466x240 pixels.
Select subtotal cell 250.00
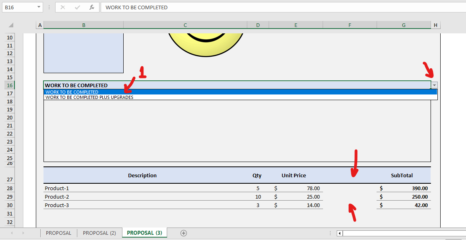[x=404, y=197]
